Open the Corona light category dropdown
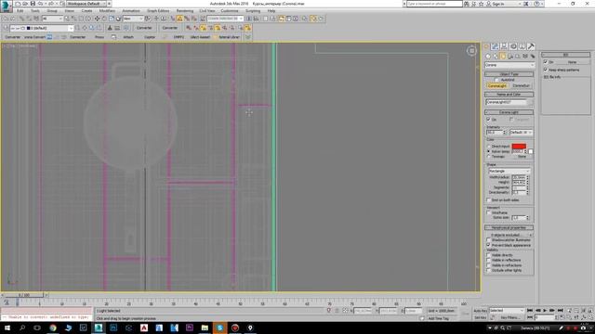 click(x=509, y=65)
